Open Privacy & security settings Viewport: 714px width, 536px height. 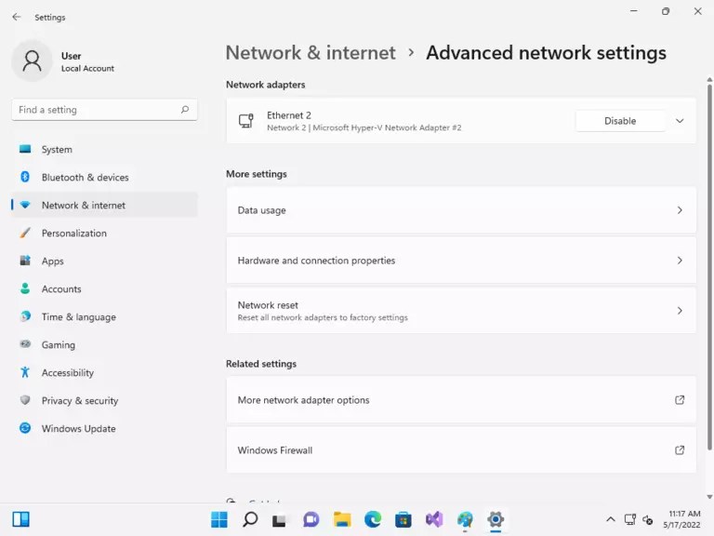click(105, 401)
